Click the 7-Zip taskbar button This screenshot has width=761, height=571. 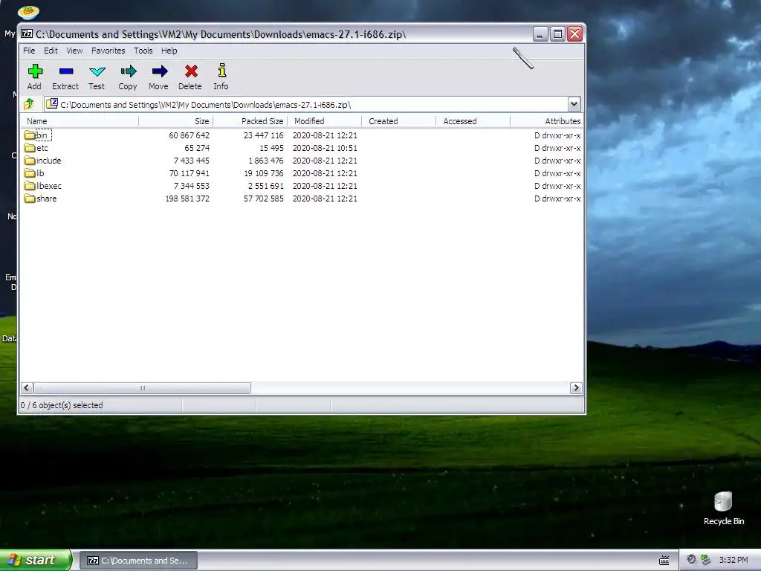[x=138, y=561]
